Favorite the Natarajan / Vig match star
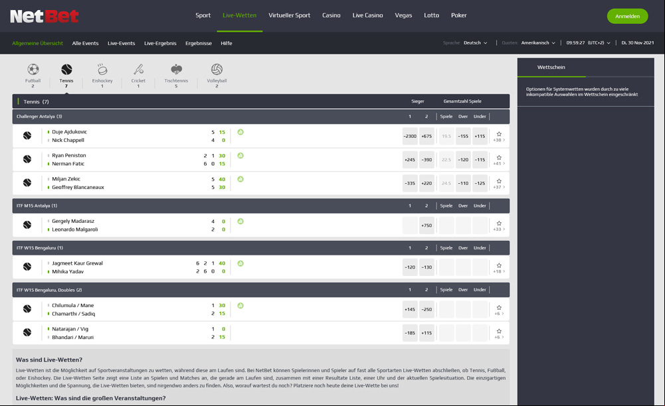 (x=499, y=331)
